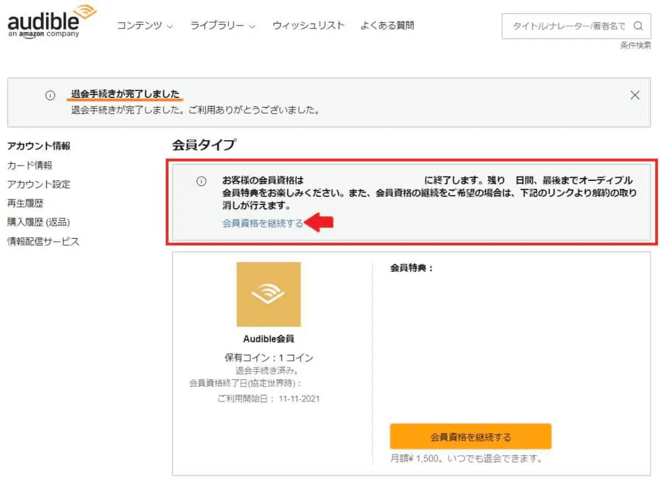
Task: Click the 会員タイプ heading
Action: click(204, 145)
